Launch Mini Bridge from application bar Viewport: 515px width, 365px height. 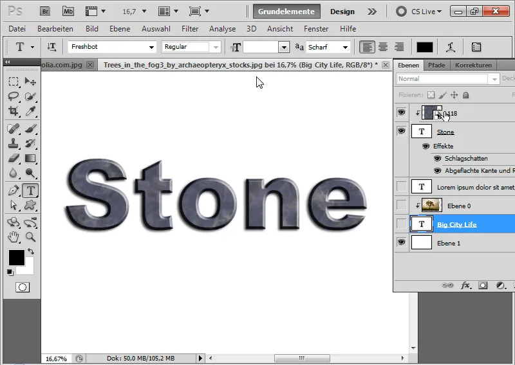point(68,12)
